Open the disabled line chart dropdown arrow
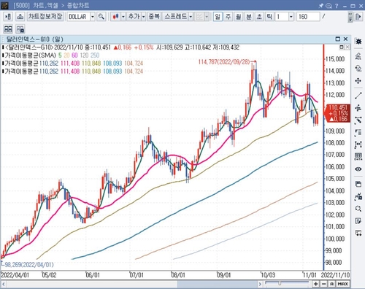 [207, 17]
